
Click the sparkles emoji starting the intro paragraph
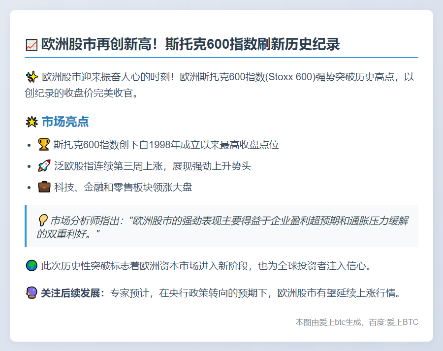coord(31,77)
